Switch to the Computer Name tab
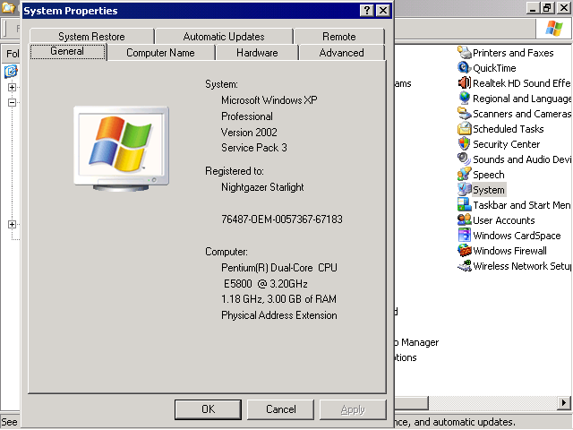This screenshot has height=430, width=573. 160,53
